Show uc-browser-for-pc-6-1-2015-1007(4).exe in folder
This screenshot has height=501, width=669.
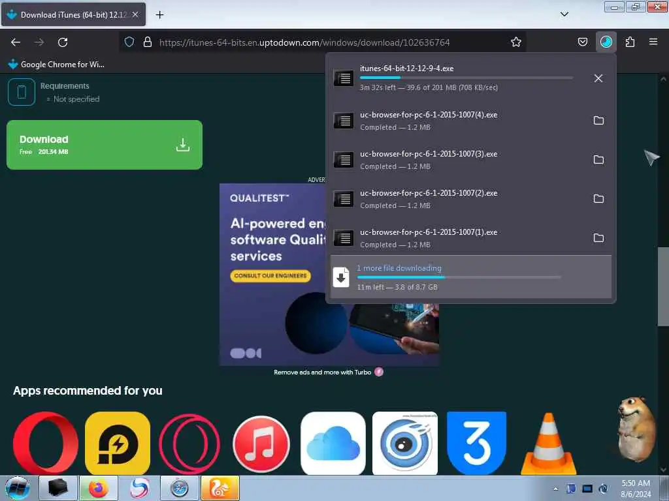tap(598, 121)
